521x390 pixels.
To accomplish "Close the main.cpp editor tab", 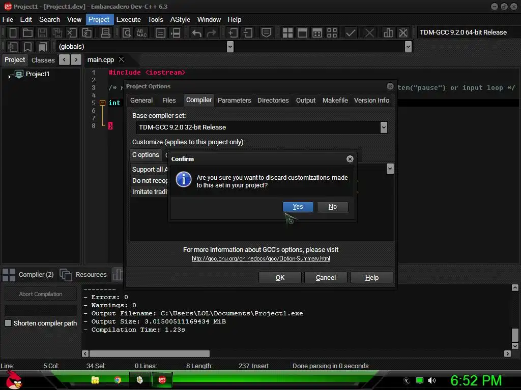I will click(121, 59).
